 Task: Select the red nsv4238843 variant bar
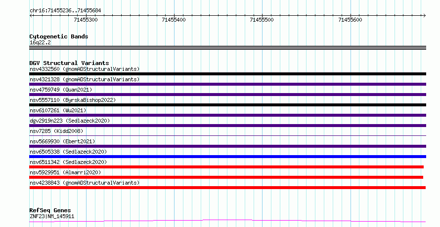[227, 188]
